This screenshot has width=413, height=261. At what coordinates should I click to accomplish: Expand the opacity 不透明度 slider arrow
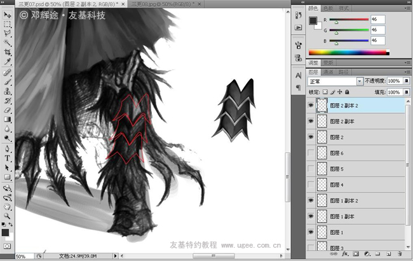coord(405,81)
